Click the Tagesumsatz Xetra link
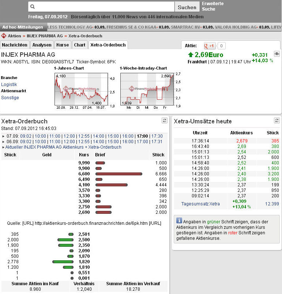This screenshot has height=294, width=282. (x=200, y=204)
